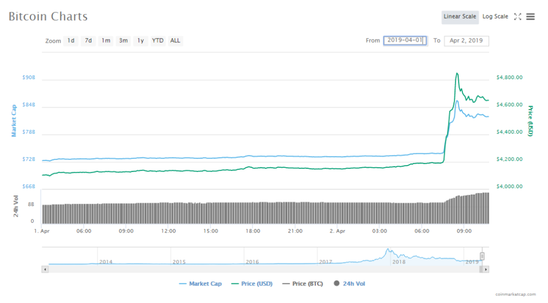This screenshot has height=303, width=548.
Task: Set zoom range to 1d
Action: point(71,41)
